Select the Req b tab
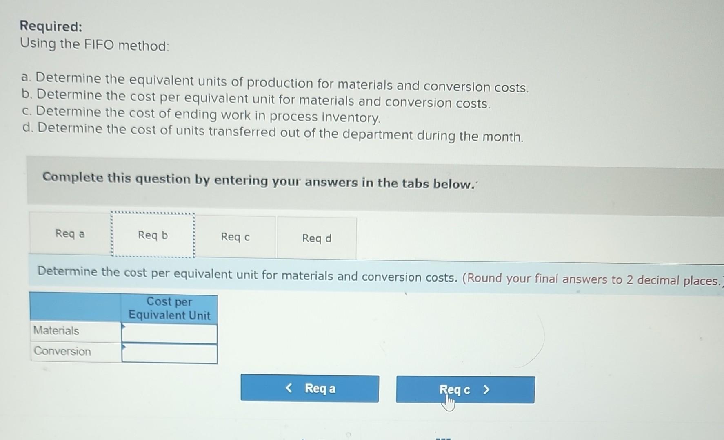 pyautogui.click(x=152, y=235)
